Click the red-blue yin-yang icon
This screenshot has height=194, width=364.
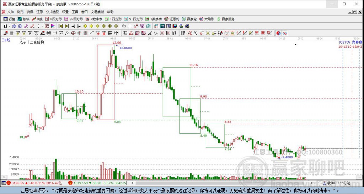(x=278, y=33)
